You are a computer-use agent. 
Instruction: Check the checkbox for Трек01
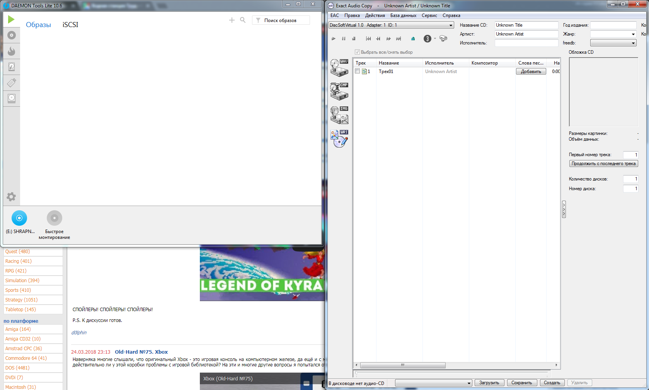(x=358, y=71)
